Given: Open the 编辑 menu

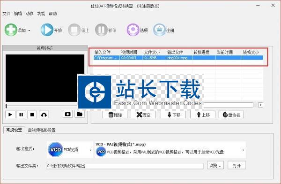Looking at the screenshot, I should [x=18, y=14].
